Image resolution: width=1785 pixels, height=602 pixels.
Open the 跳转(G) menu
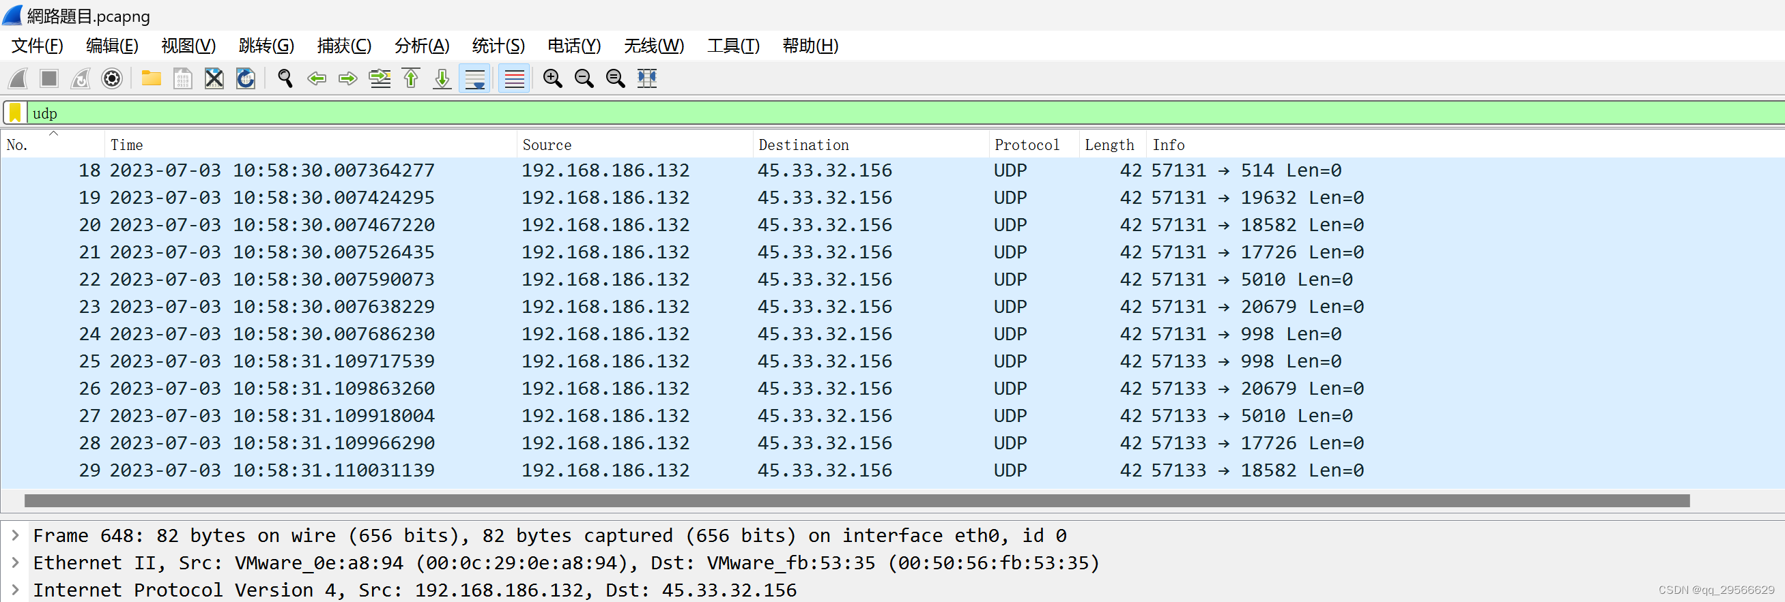pyautogui.click(x=266, y=46)
